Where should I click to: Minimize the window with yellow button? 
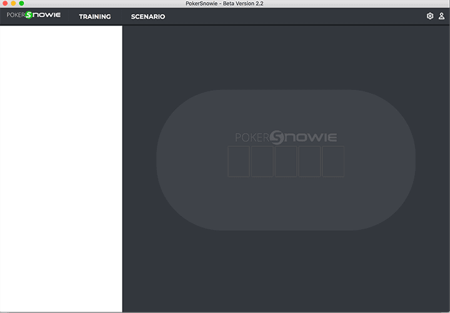pyautogui.click(x=13, y=4)
